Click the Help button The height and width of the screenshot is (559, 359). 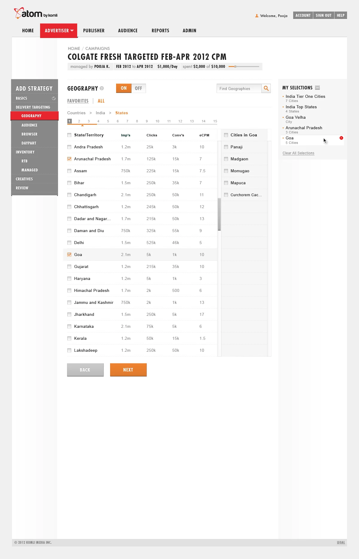point(341,15)
